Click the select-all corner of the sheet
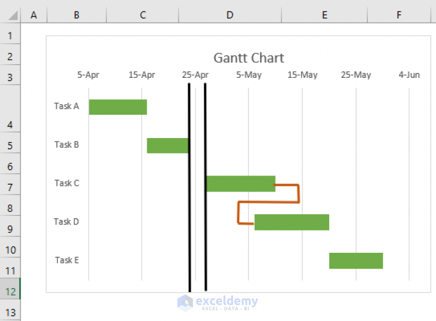 tap(10, 15)
